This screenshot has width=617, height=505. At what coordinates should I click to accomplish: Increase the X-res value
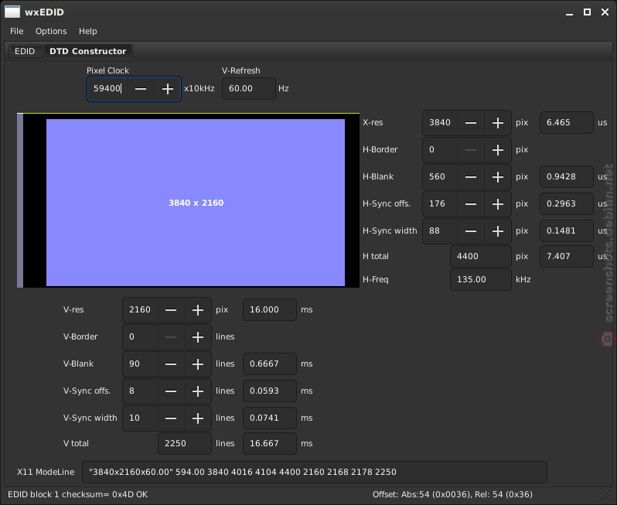click(x=498, y=123)
